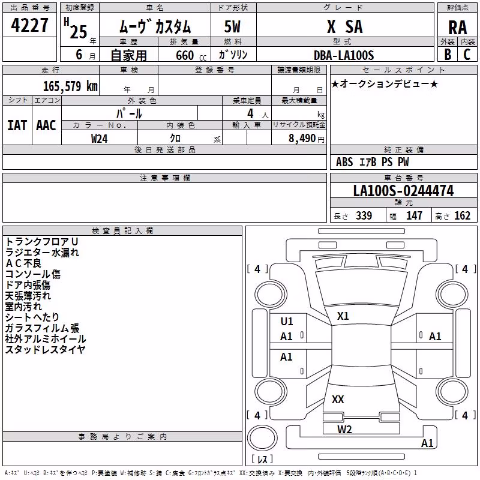Click the height value 162
Viewport: 480px width, 480px height.
[462, 215]
